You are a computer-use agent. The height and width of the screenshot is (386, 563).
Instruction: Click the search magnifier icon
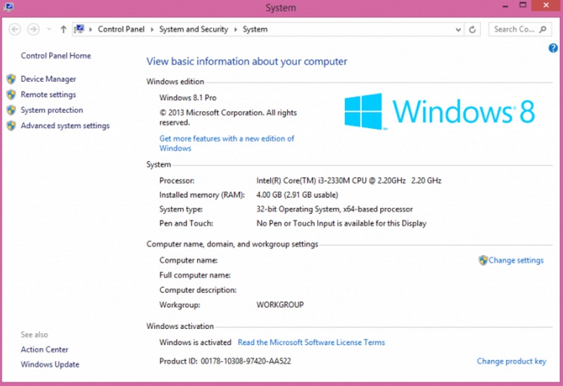pyautogui.click(x=543, y=30)
